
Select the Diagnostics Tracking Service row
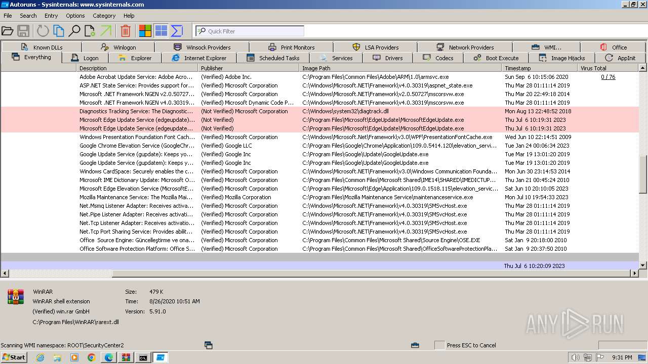click(320, 111)
